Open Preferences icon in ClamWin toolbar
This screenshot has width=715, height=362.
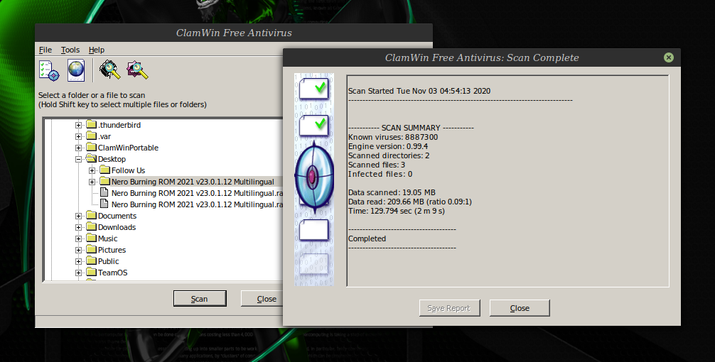[49, 70]
